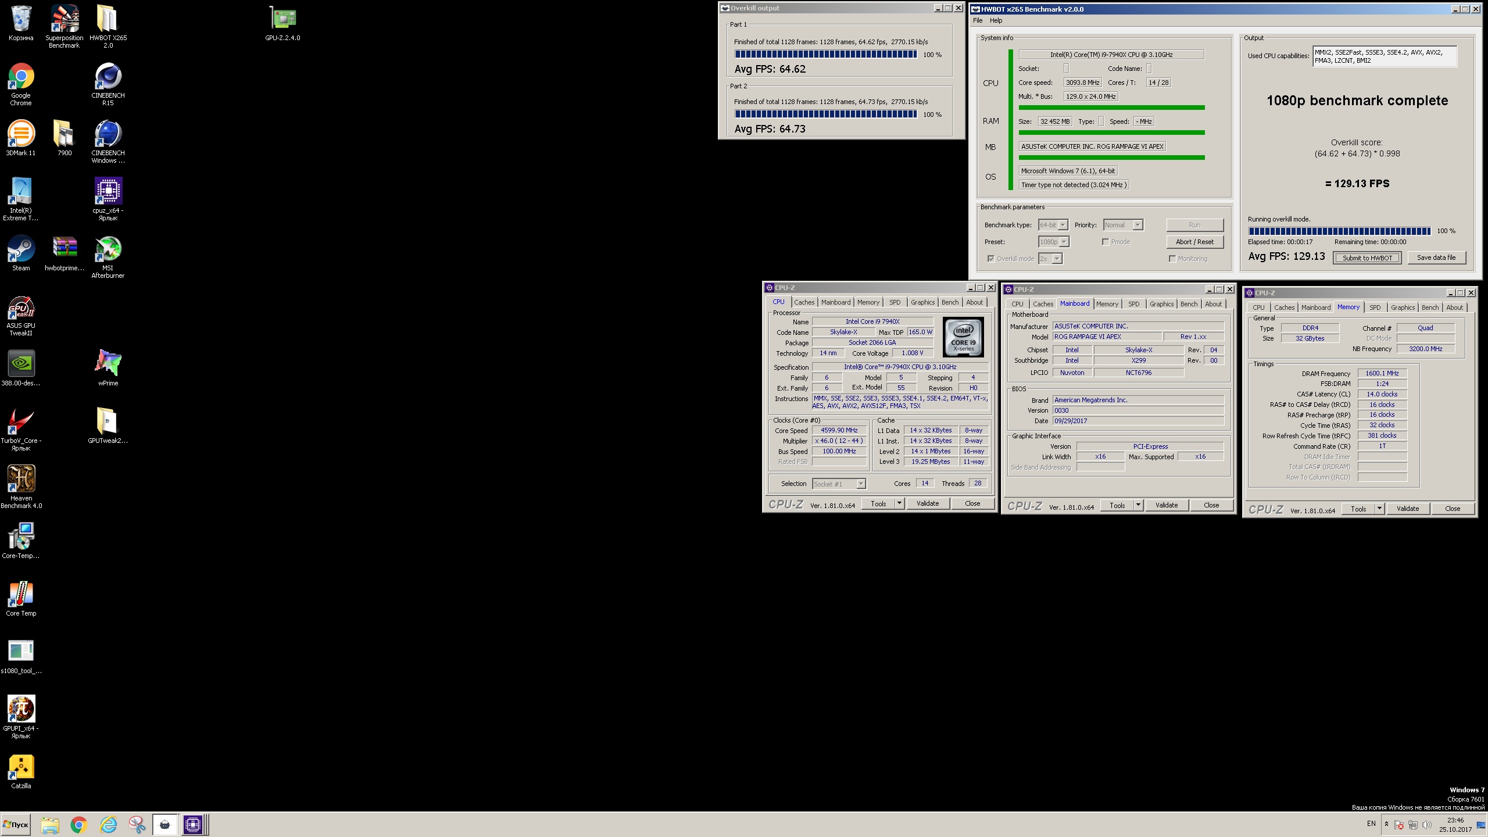This screenshot has height=837, width=1488.
Task: Click the Core Speed 4599.90 MHz field
Action: tap(839, 431)
